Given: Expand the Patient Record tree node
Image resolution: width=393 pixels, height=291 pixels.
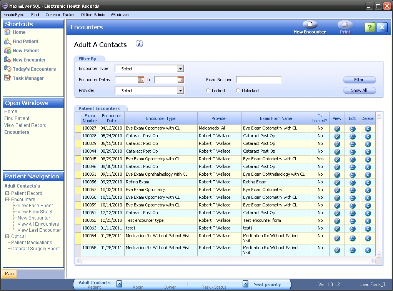Looking at the screenshot, I should (x=7, y=193).
